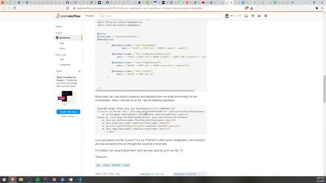Click the Create a free Team button

68,112
